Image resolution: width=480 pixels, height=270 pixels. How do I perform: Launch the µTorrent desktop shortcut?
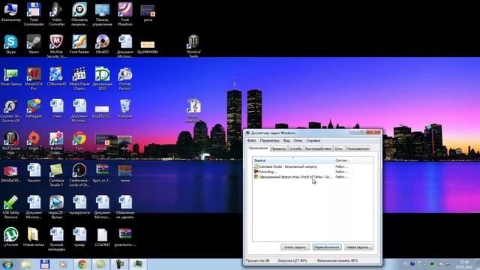point(10,237)
